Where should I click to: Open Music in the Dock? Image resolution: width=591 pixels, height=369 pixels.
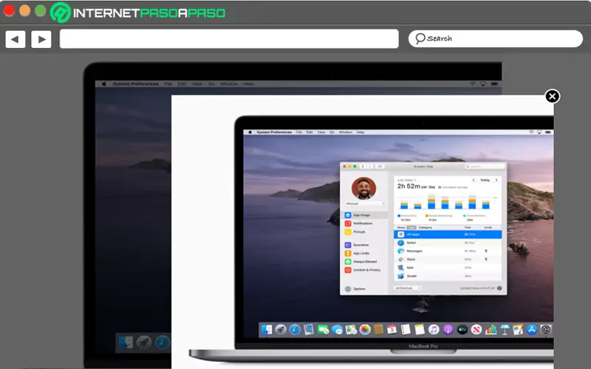click(434, 330)
